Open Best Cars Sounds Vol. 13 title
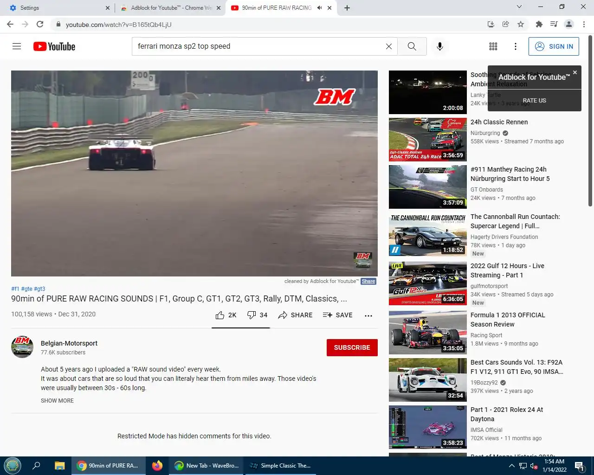Viewport: 594px width, 475px height. [x=517, y=367]
